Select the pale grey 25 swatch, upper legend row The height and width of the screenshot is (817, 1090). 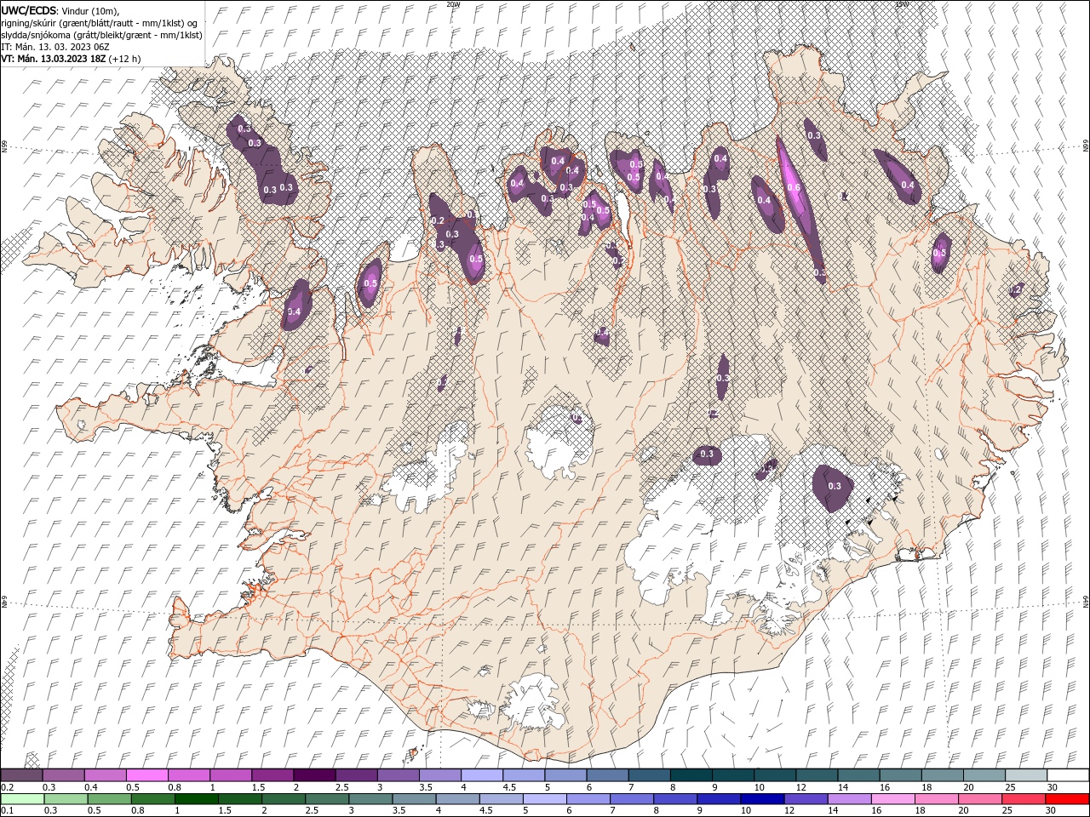click(x=1027, y=775)
